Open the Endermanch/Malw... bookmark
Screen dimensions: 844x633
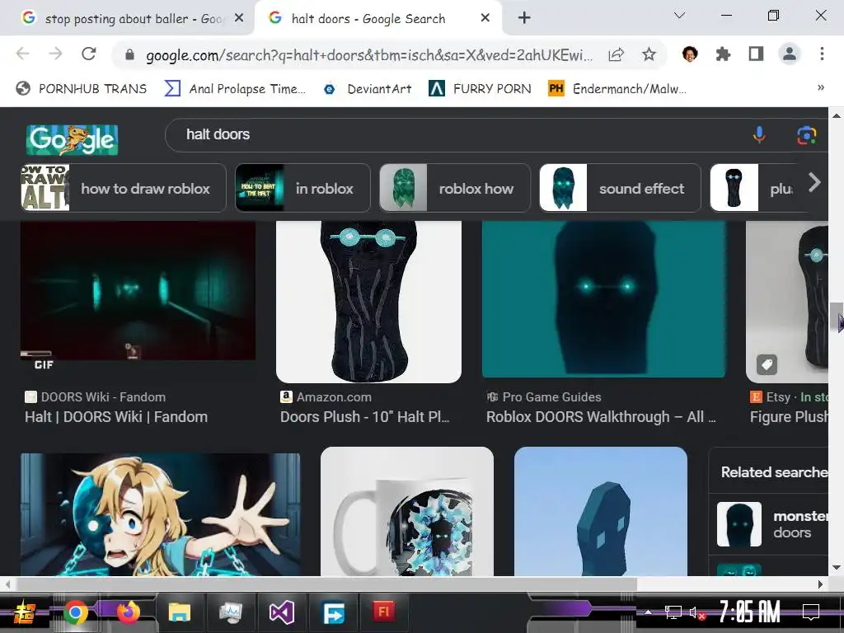click(617, 89)
